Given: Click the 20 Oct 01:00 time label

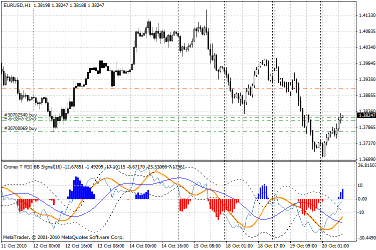Looking at the screenshot, I should pos(335,246).
